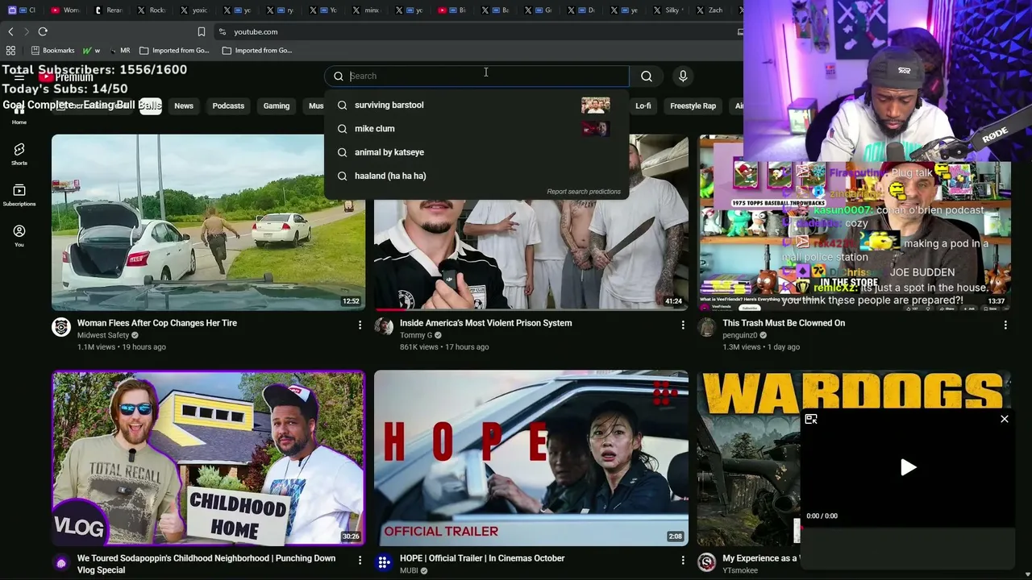This screenshot has width=1032, height=580.
Task: Visit the MUBI channel name
Action: 409,570
